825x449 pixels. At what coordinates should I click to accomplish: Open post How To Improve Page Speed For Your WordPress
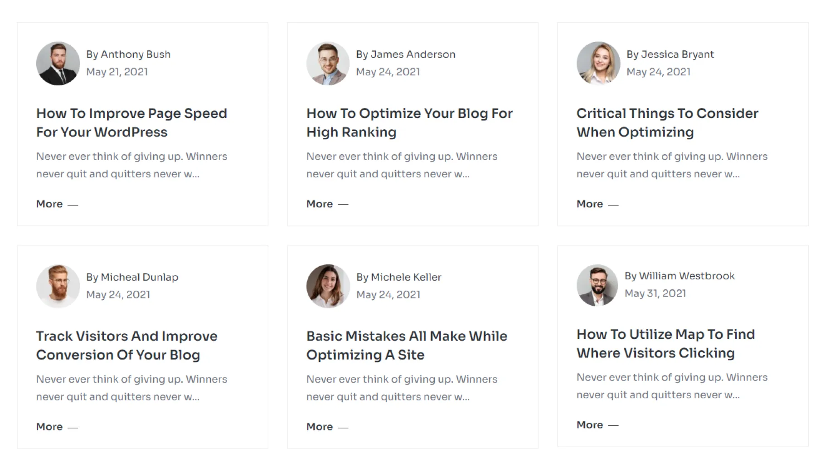coord(131,122)
